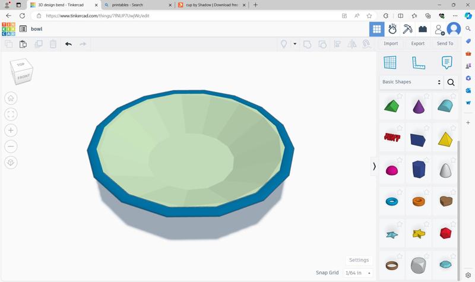Click the Home view button

click(x=11, y=99)
